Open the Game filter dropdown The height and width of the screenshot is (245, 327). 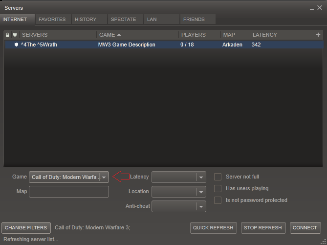[103, 177]
